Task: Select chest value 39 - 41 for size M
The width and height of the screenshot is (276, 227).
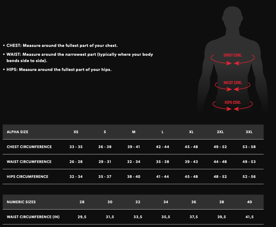Action: pyautogui.click(x=134, y=147)
